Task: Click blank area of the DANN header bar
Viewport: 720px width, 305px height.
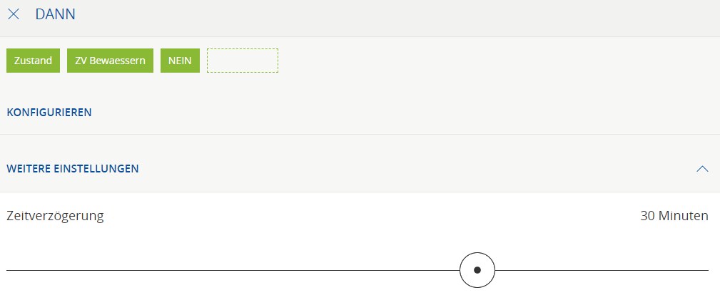Action: (400, 14)
